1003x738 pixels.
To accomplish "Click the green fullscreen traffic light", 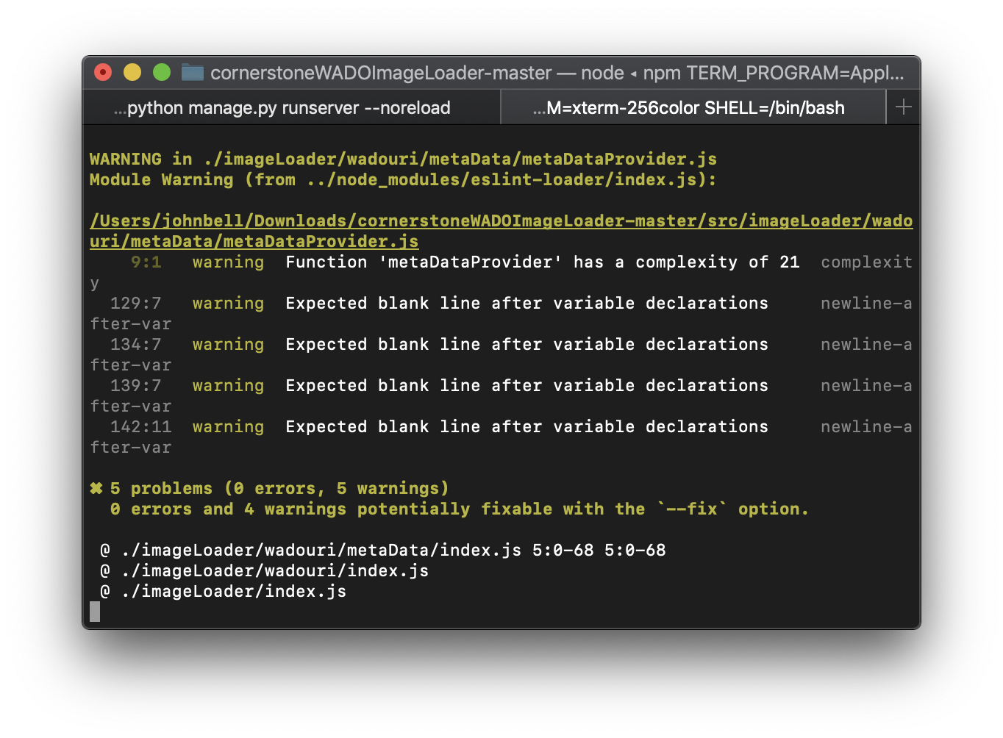I will 161,72.
